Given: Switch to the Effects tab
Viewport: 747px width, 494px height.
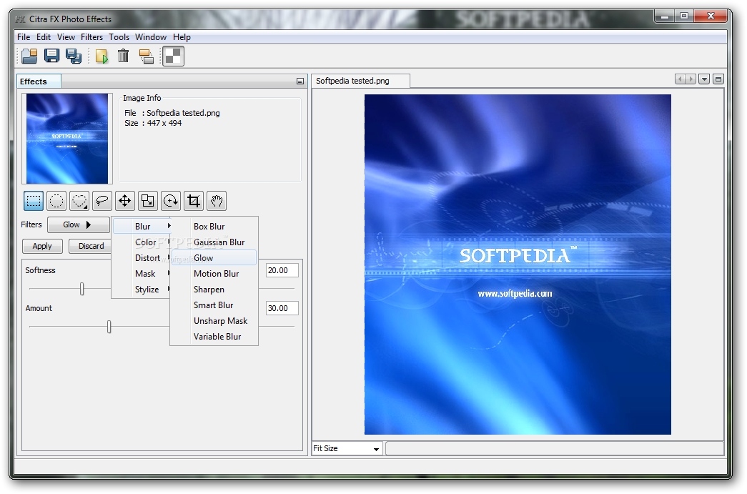Looking at the screenshot, I should [x=39, y=81].
